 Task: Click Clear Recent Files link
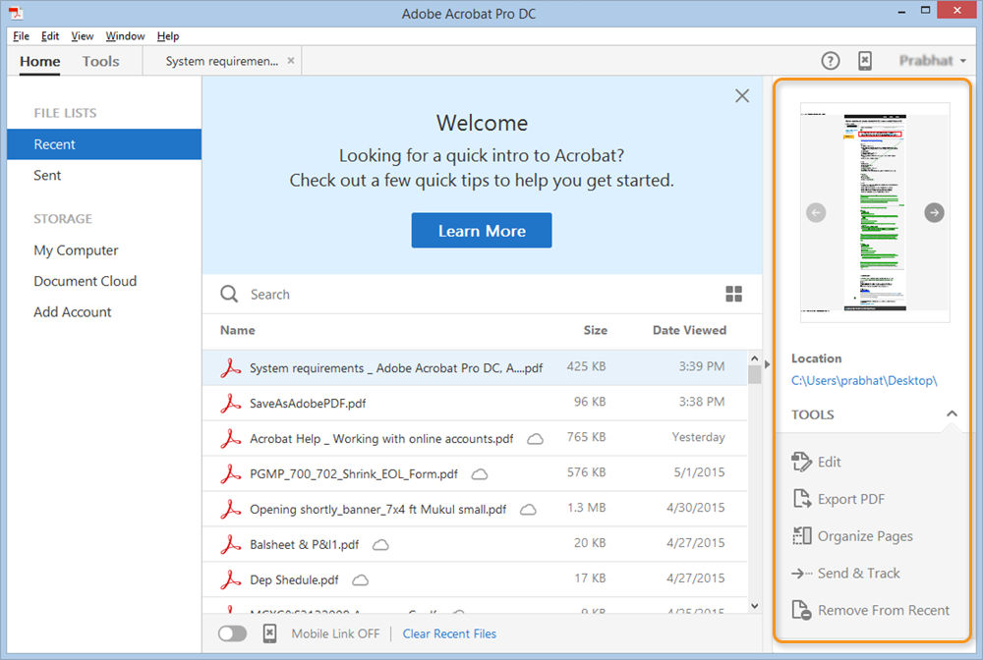(x=449, y=633)
